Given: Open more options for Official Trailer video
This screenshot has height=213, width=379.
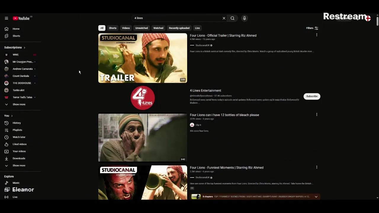Looking at the screenshot, I should coord(317,35).
